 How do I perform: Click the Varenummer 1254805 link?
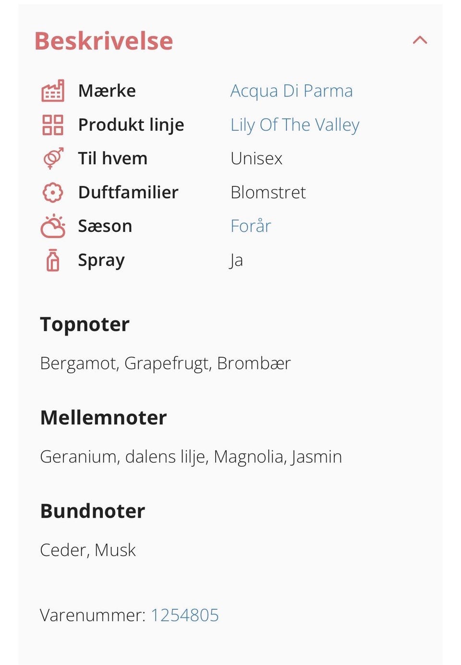185,615
